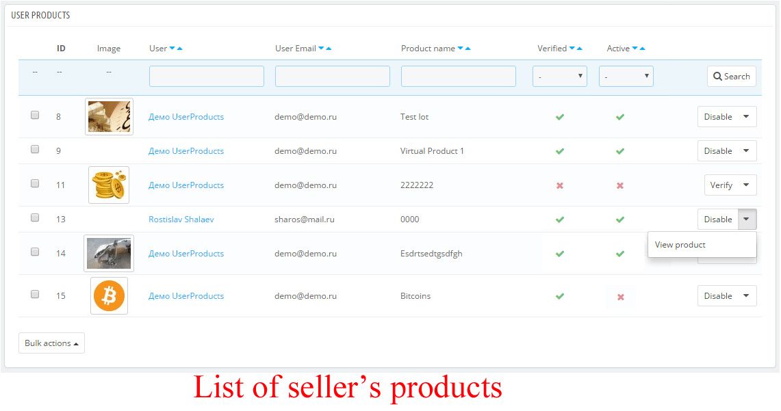The image size is (781, 411).
Task: Open the Active filter dropdown
Action: (x=626, y=77)
